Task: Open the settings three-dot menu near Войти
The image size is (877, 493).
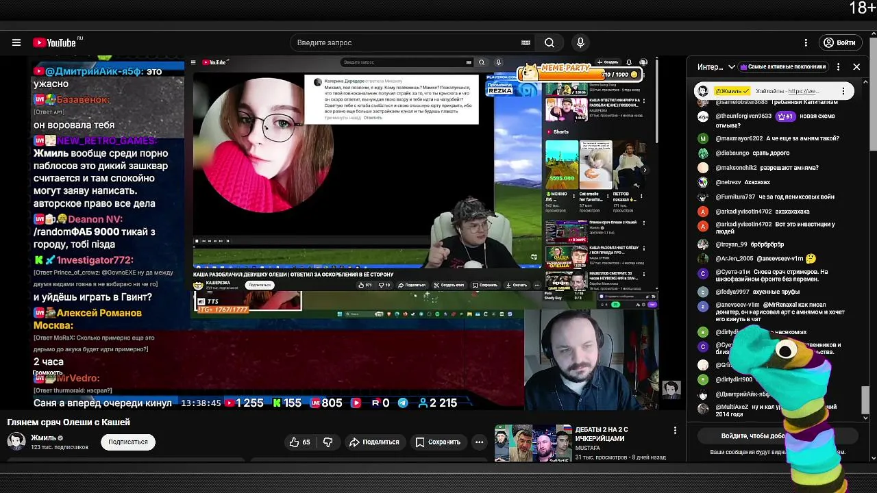Action: click(806, 42)
